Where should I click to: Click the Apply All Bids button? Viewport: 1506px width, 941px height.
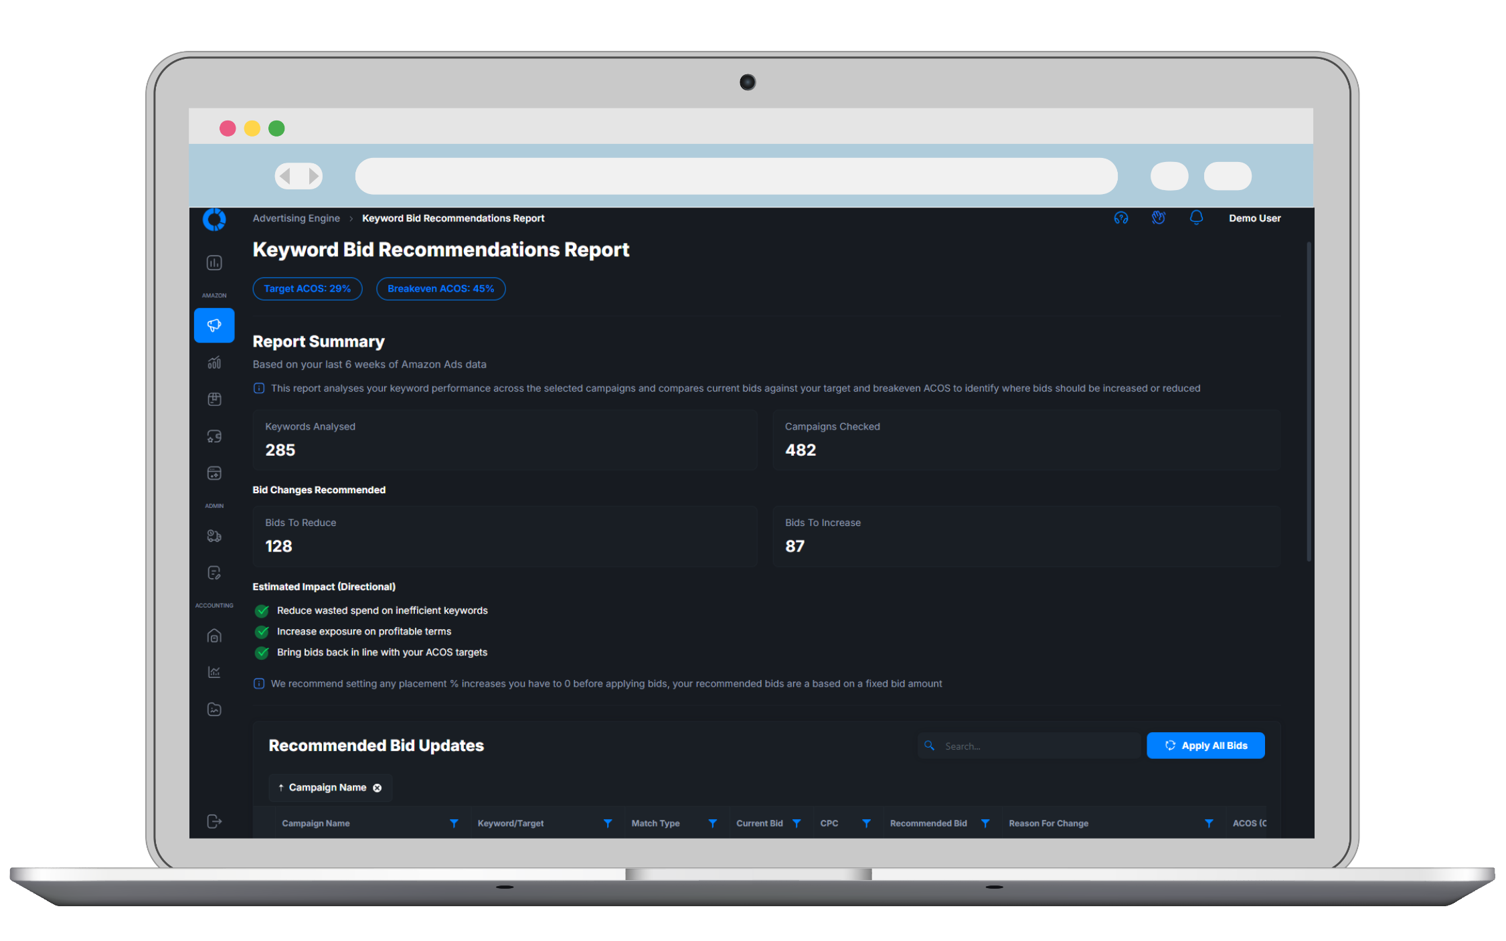click(x=1205, y=746)
